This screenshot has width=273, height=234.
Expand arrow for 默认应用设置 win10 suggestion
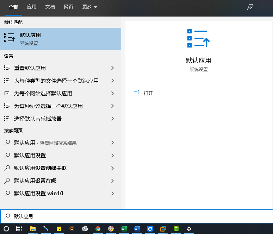coord(112,193)
